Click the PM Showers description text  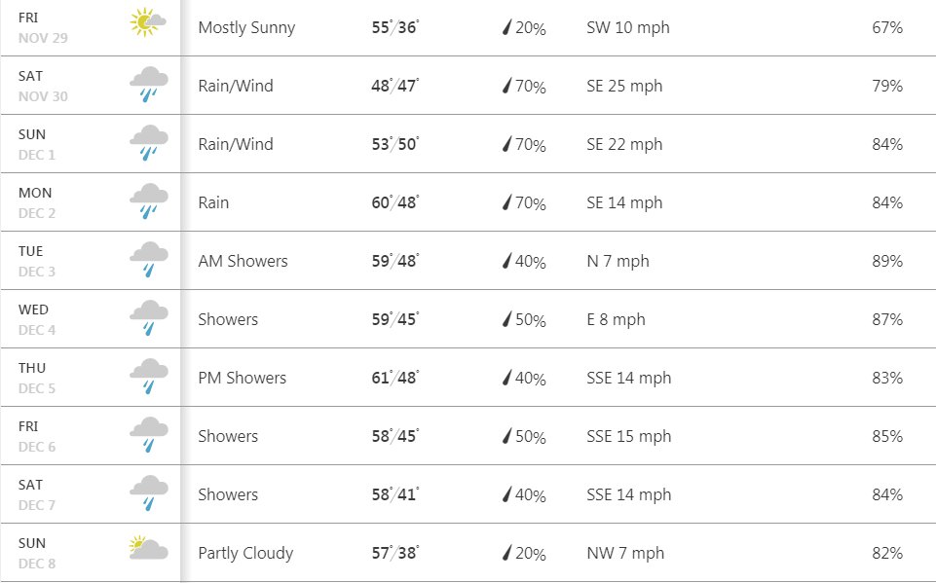pos(243,378)
